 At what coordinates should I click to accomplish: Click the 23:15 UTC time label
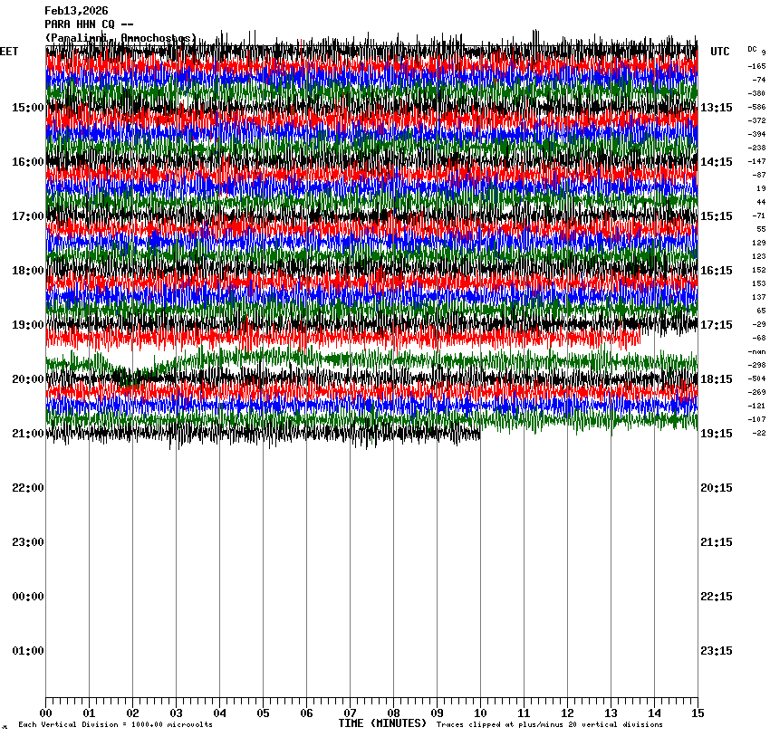coord(717,651)
